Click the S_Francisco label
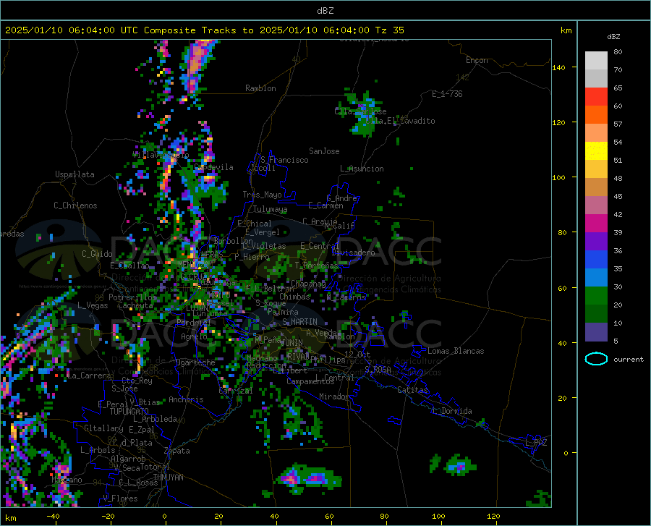Viewport: 651px width, 526px height. [284, 160]
